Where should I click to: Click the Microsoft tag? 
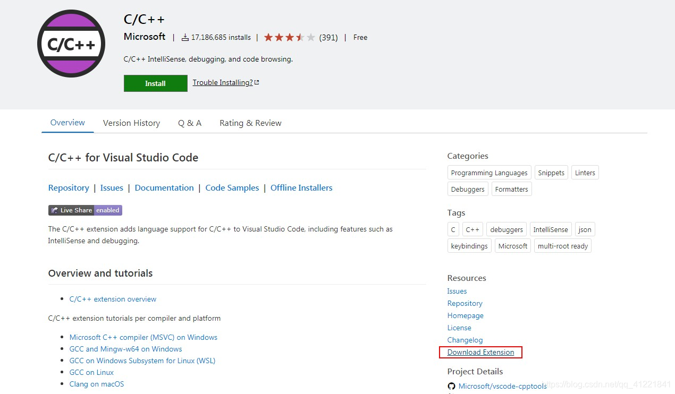[513, 246]
